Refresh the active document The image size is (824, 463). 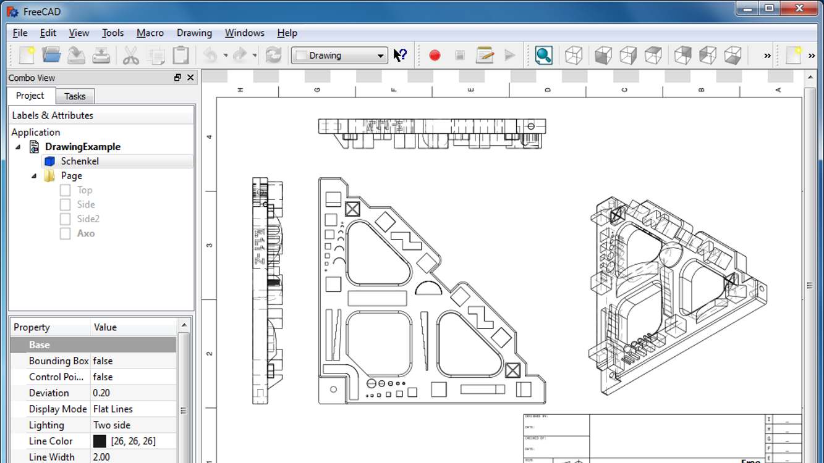[x=273, y=55]
